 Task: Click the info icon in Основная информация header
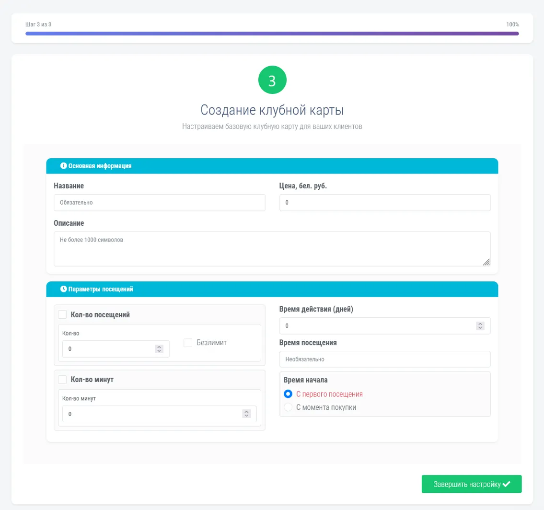63,166
